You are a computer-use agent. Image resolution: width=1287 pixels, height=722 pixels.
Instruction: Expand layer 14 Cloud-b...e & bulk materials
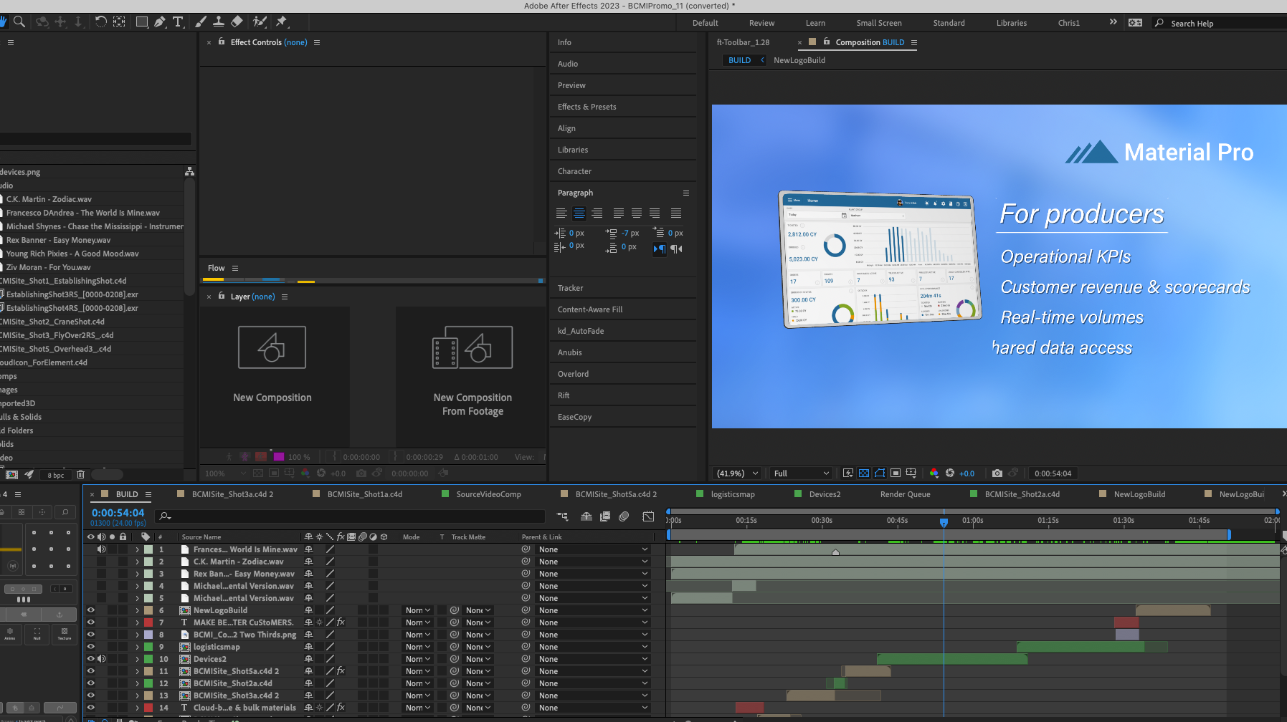coord(137,708)
